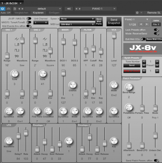Select the sawtooth waveform icon in OSC 1
Viewport: 162px width, 163px height.
17,39
